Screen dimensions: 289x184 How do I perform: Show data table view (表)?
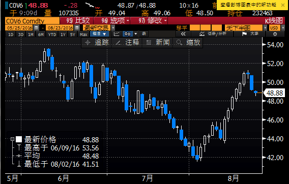click(x=144, y=34)
